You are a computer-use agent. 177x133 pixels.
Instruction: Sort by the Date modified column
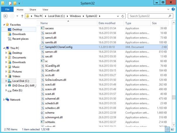110,23
